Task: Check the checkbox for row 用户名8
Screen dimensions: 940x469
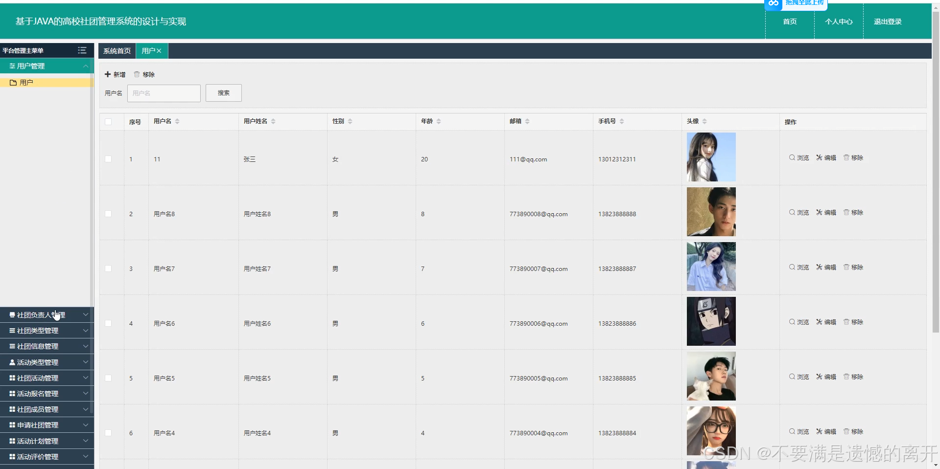Action: tap(108, 214)
